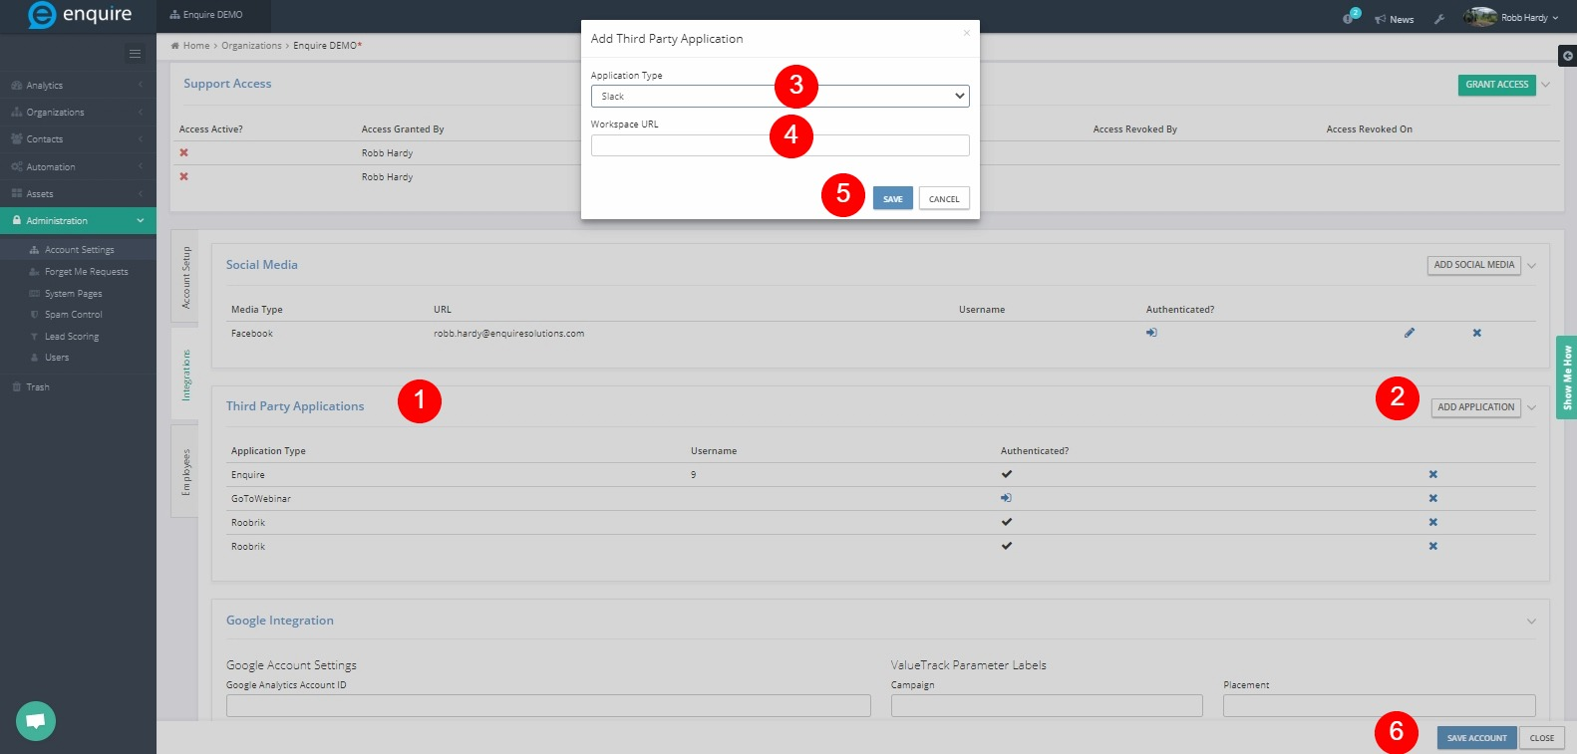Image resolution: width=1577 pixels, height=754 pixels.
Task: Click ADD APPLICATION button
Action: tap(1475, 407)
